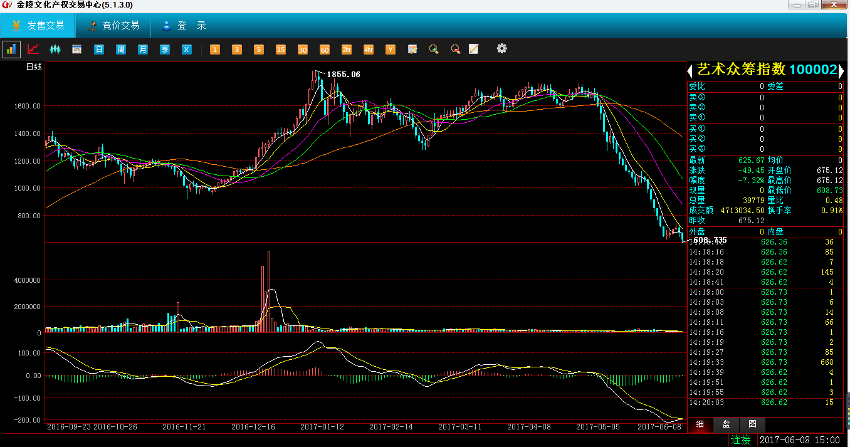
Task: Click the 卖① ask row
Action: (x=765, y=117)
